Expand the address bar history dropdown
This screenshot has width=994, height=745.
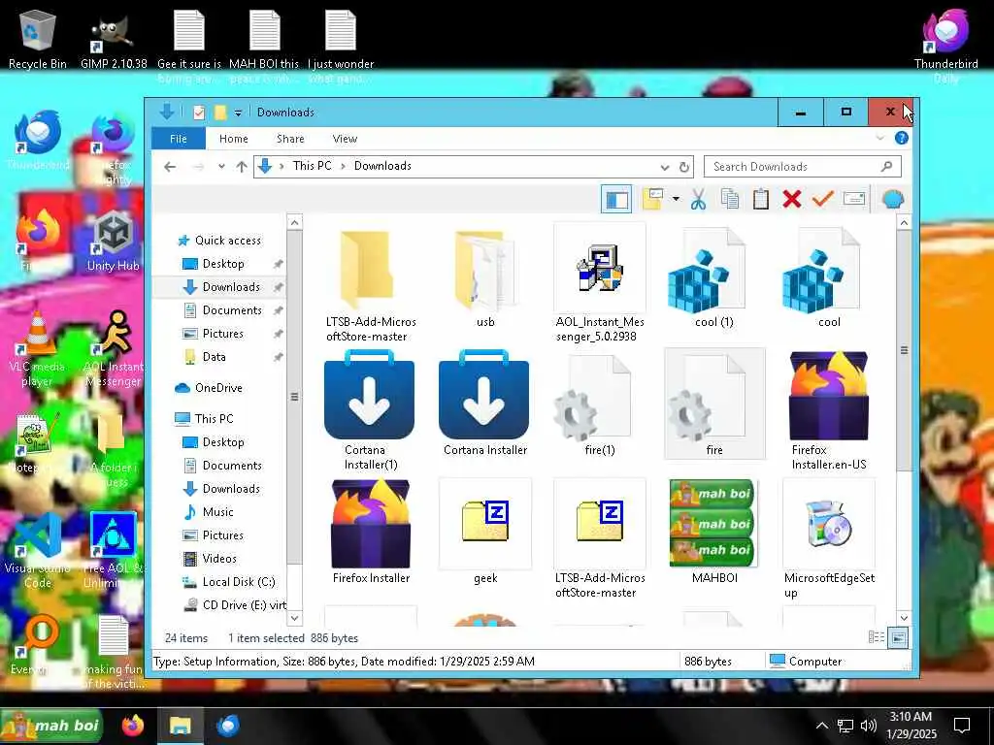point(664,167)
